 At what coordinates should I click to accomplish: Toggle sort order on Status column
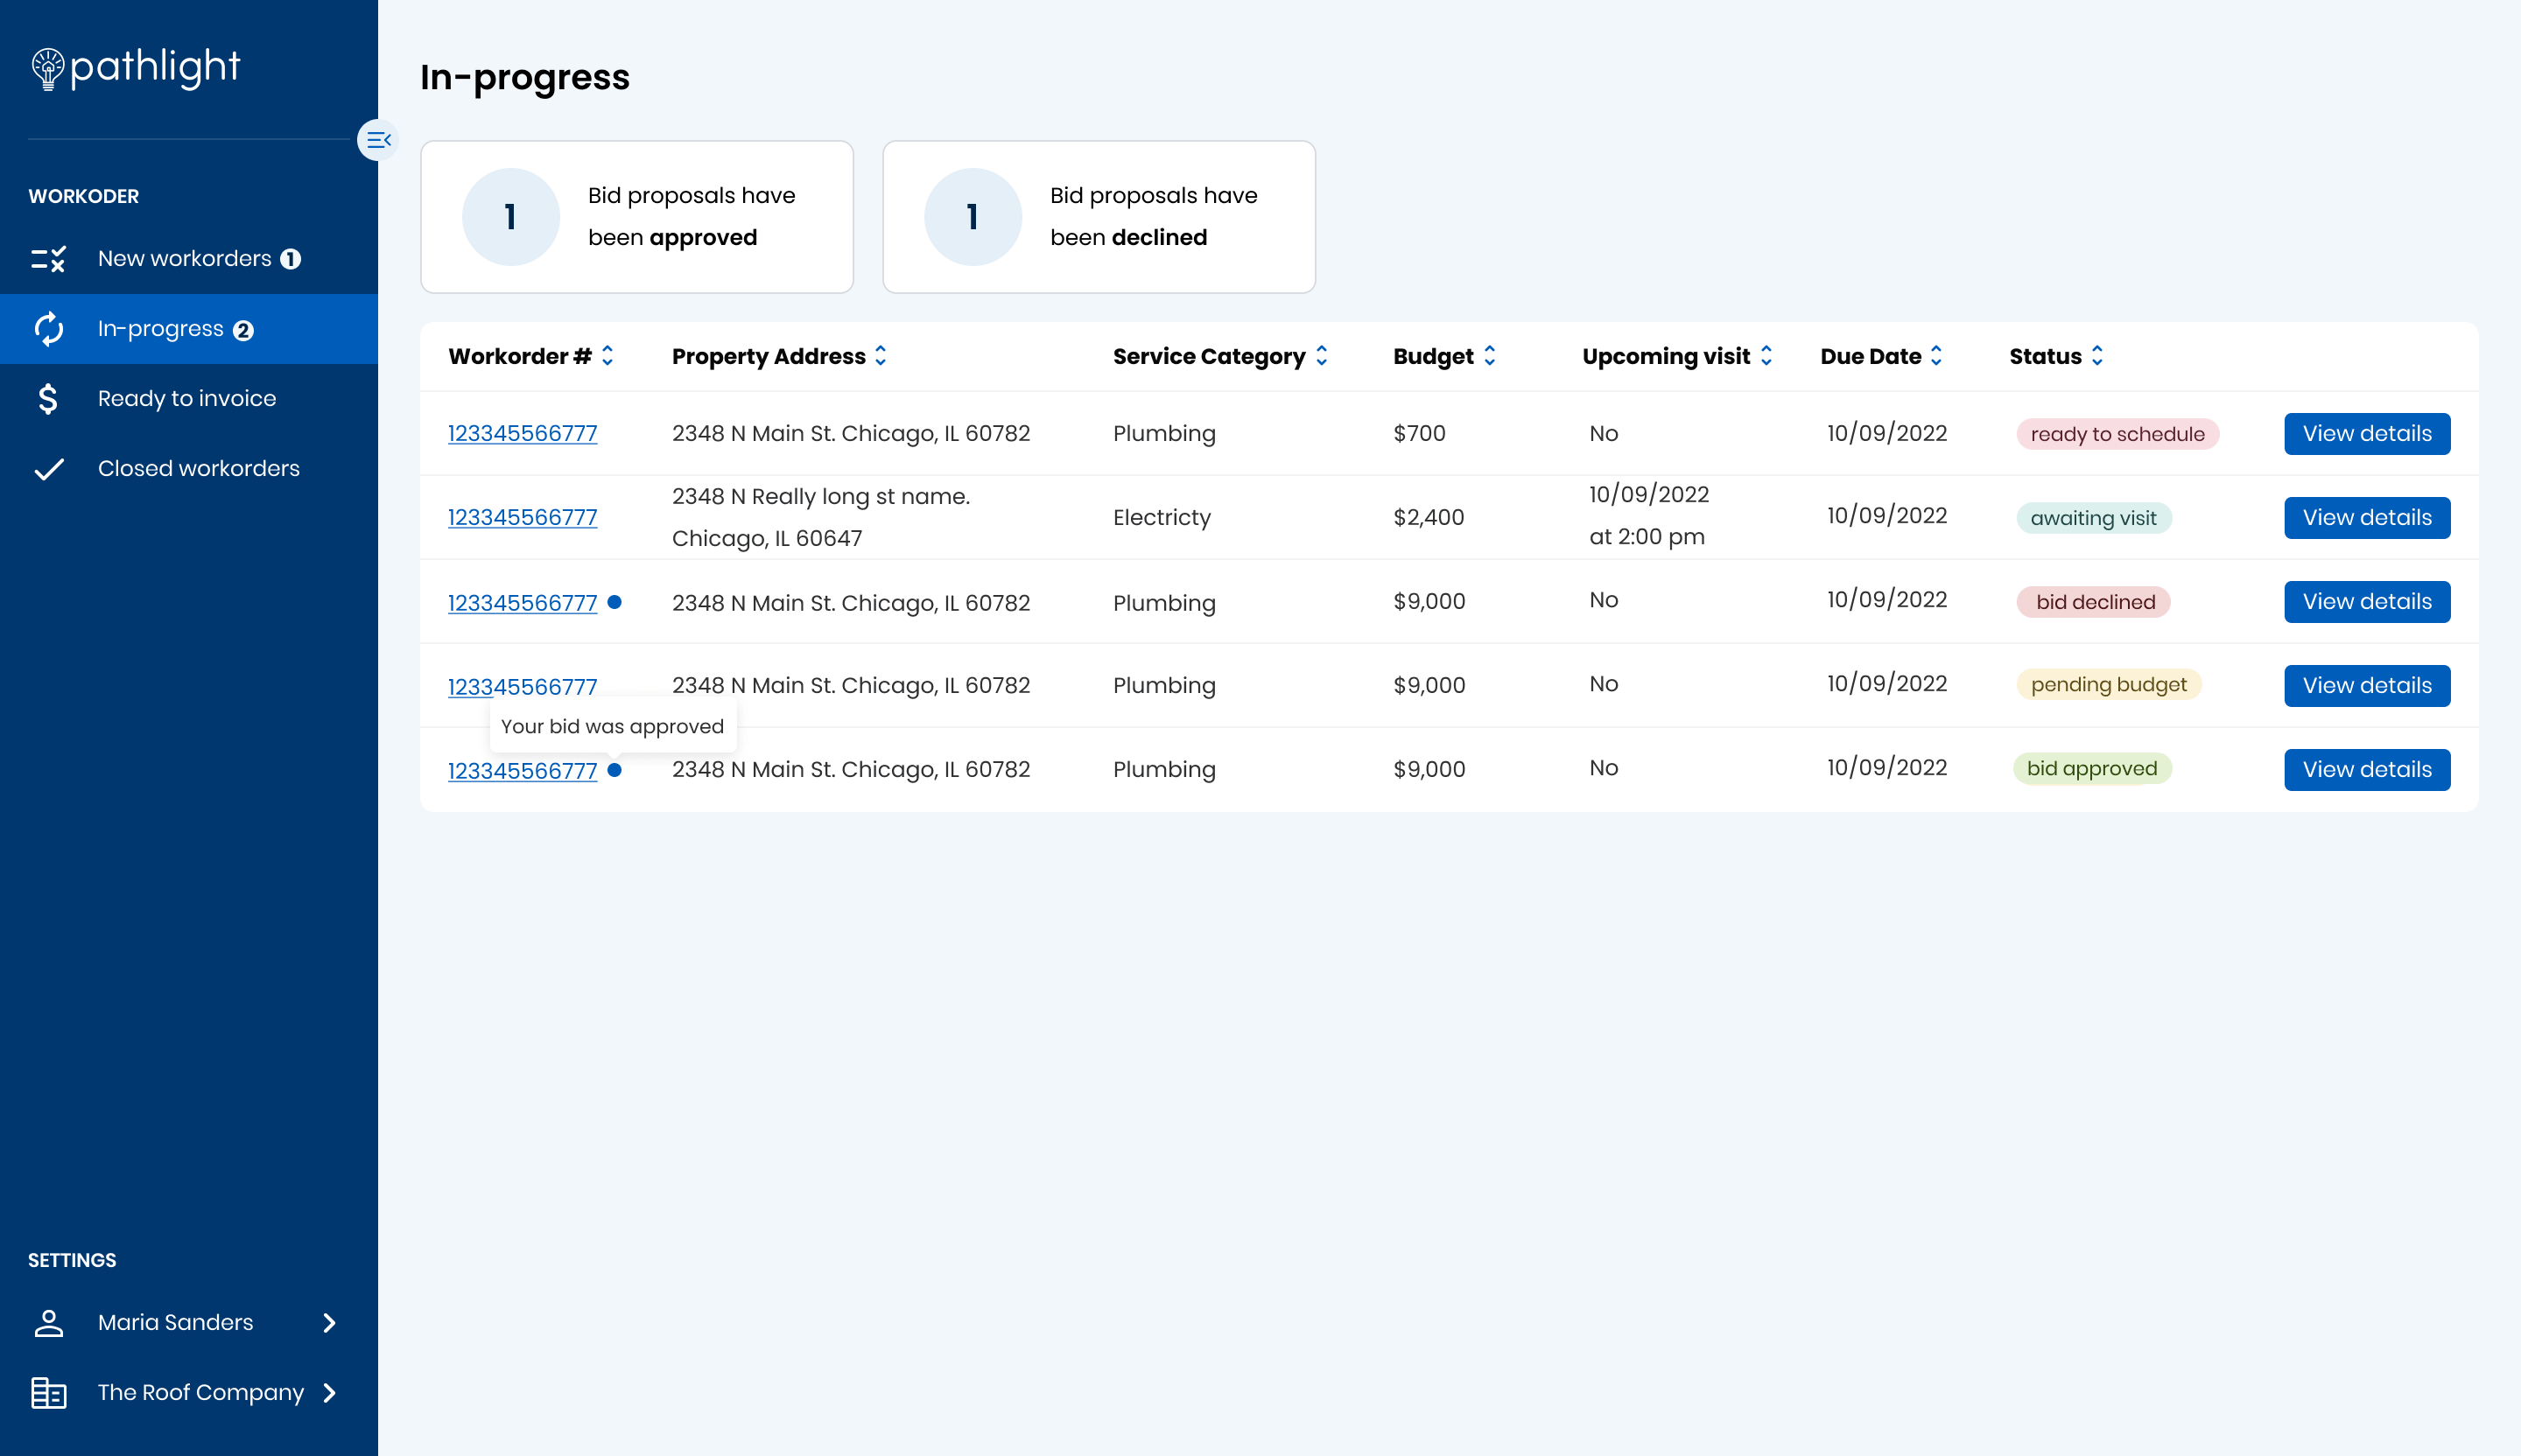[2096, 356]
